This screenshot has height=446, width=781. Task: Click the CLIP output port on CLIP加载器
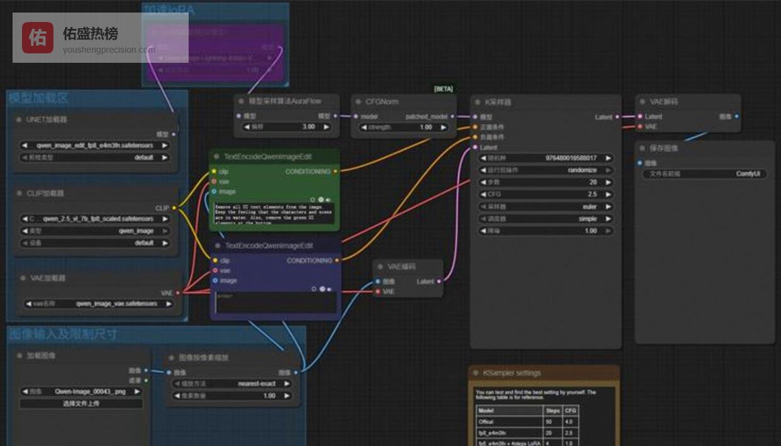174,208
